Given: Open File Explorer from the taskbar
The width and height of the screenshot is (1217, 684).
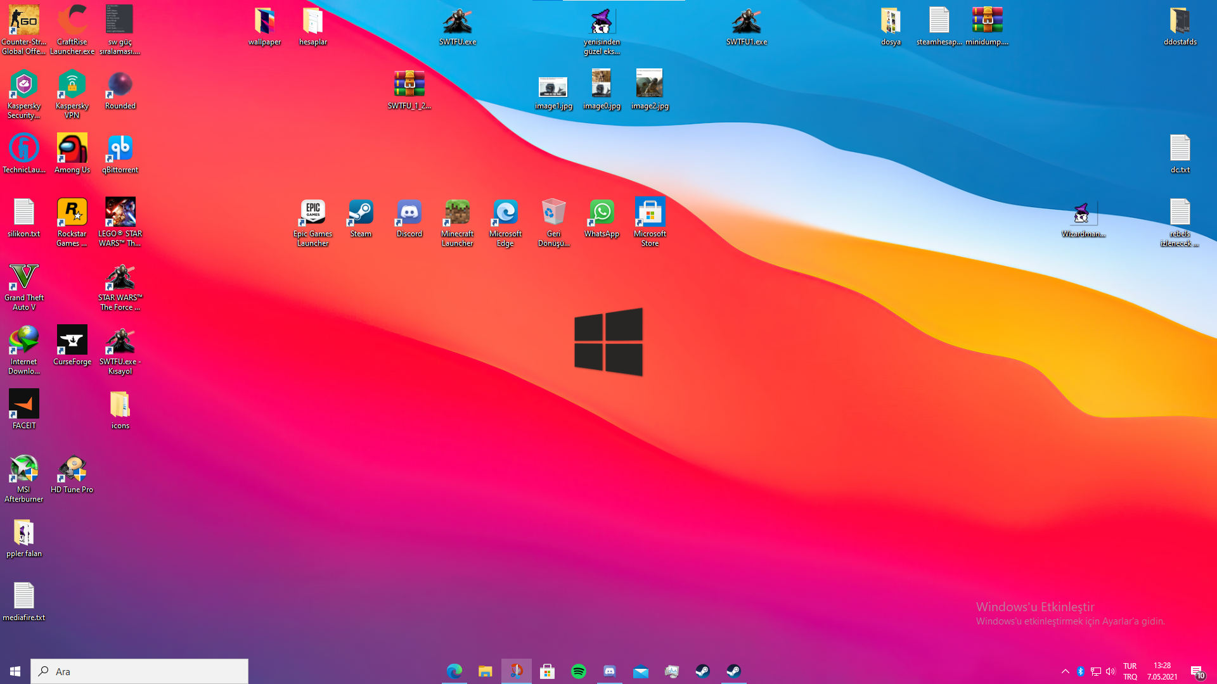Looking at the screenshot, I should (486, 671).
